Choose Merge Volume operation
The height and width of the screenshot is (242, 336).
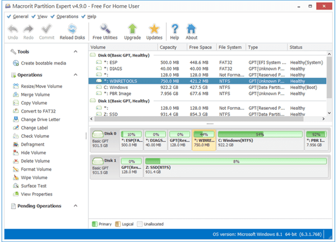pos(31,95)
